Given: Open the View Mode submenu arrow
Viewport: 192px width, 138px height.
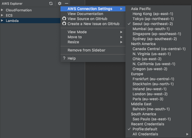Looking at the screenshot, I should click(x=121, y=32).
